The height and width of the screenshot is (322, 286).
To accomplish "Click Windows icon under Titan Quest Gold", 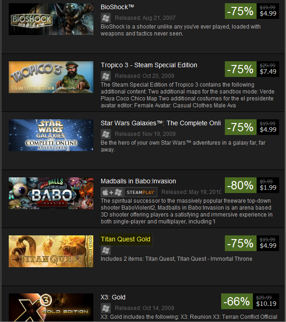I will pos(106,250).
